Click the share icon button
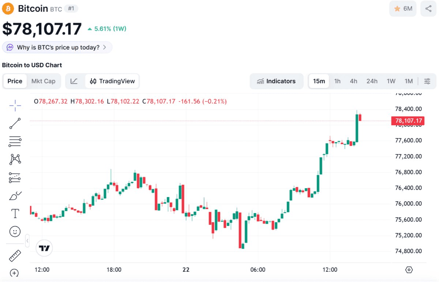Viewport: 439px width, 282px height. [428, 9]
